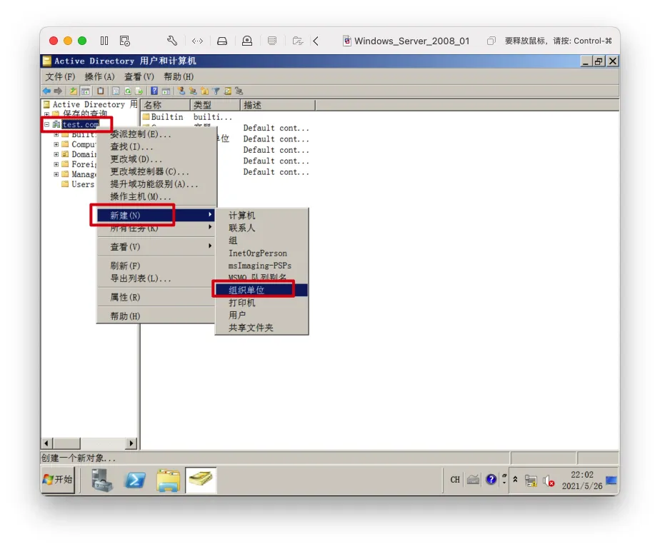Choose 委派控制(E)... from the context menu
This screenshot has height=549, width=660.
click(156, 134)
